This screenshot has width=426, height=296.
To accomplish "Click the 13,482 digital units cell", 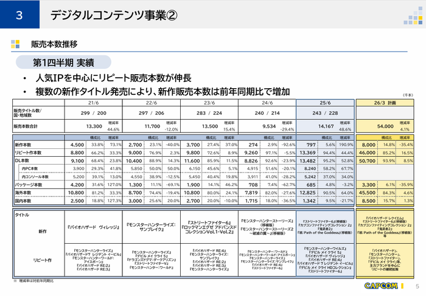I will [x=307, y=161].
